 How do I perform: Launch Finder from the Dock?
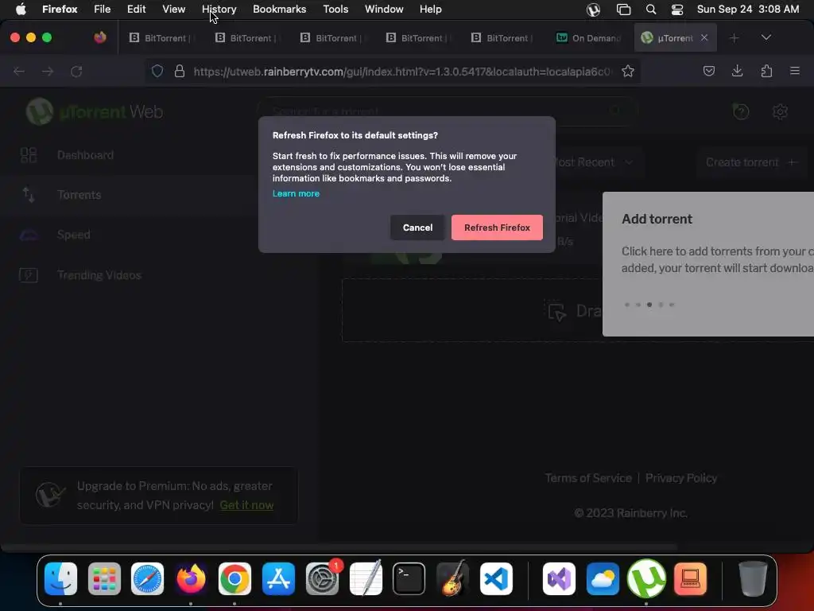coord(60,579)
